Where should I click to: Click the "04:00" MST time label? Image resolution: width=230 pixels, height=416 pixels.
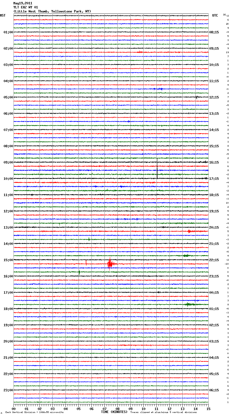[x=8, y=81]
